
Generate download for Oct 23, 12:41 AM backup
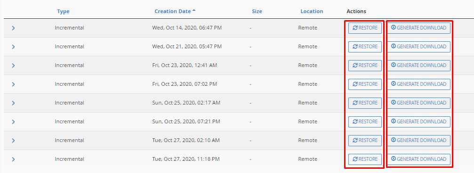[x=418, y=65]
